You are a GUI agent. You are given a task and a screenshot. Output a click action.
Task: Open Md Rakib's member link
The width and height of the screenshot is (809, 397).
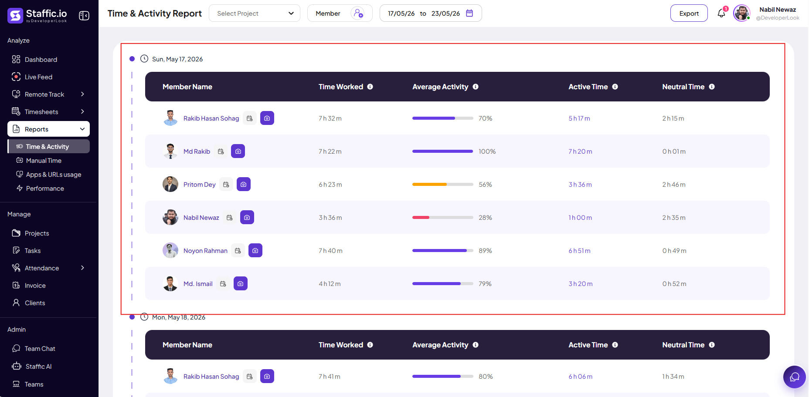pyautogui.click(x=197, y=151)
